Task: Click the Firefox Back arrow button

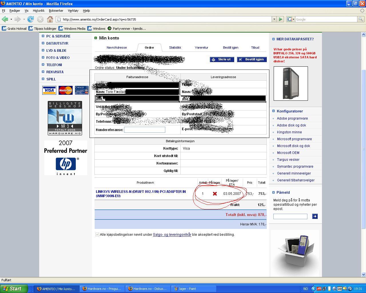Action: tap(5, 19)
